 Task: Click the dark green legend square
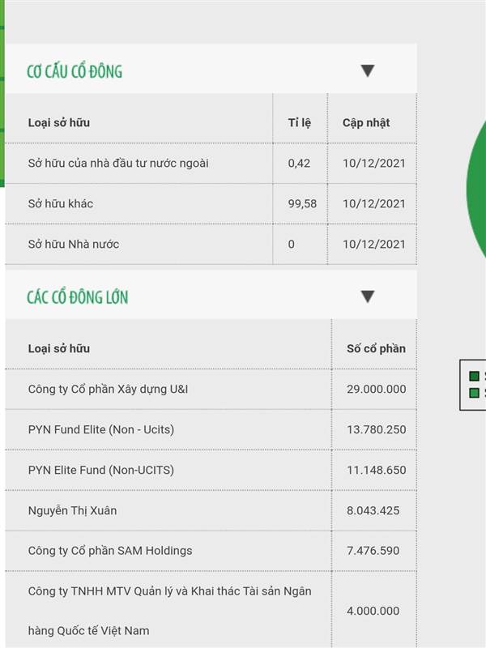pos(474,376)
